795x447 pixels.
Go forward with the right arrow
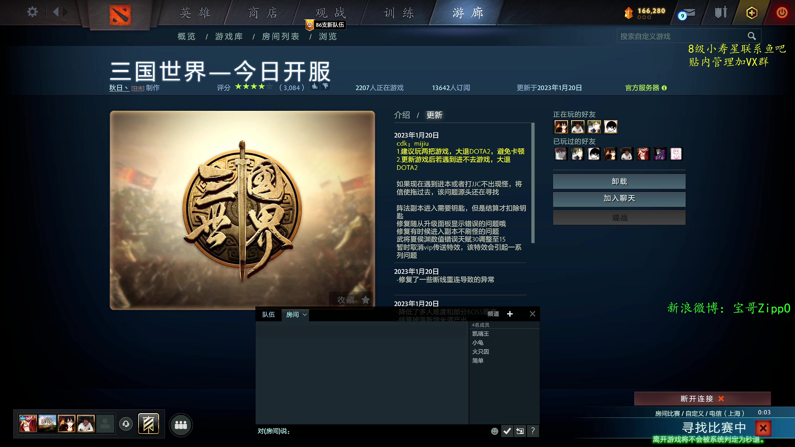[x=65, y=12]
